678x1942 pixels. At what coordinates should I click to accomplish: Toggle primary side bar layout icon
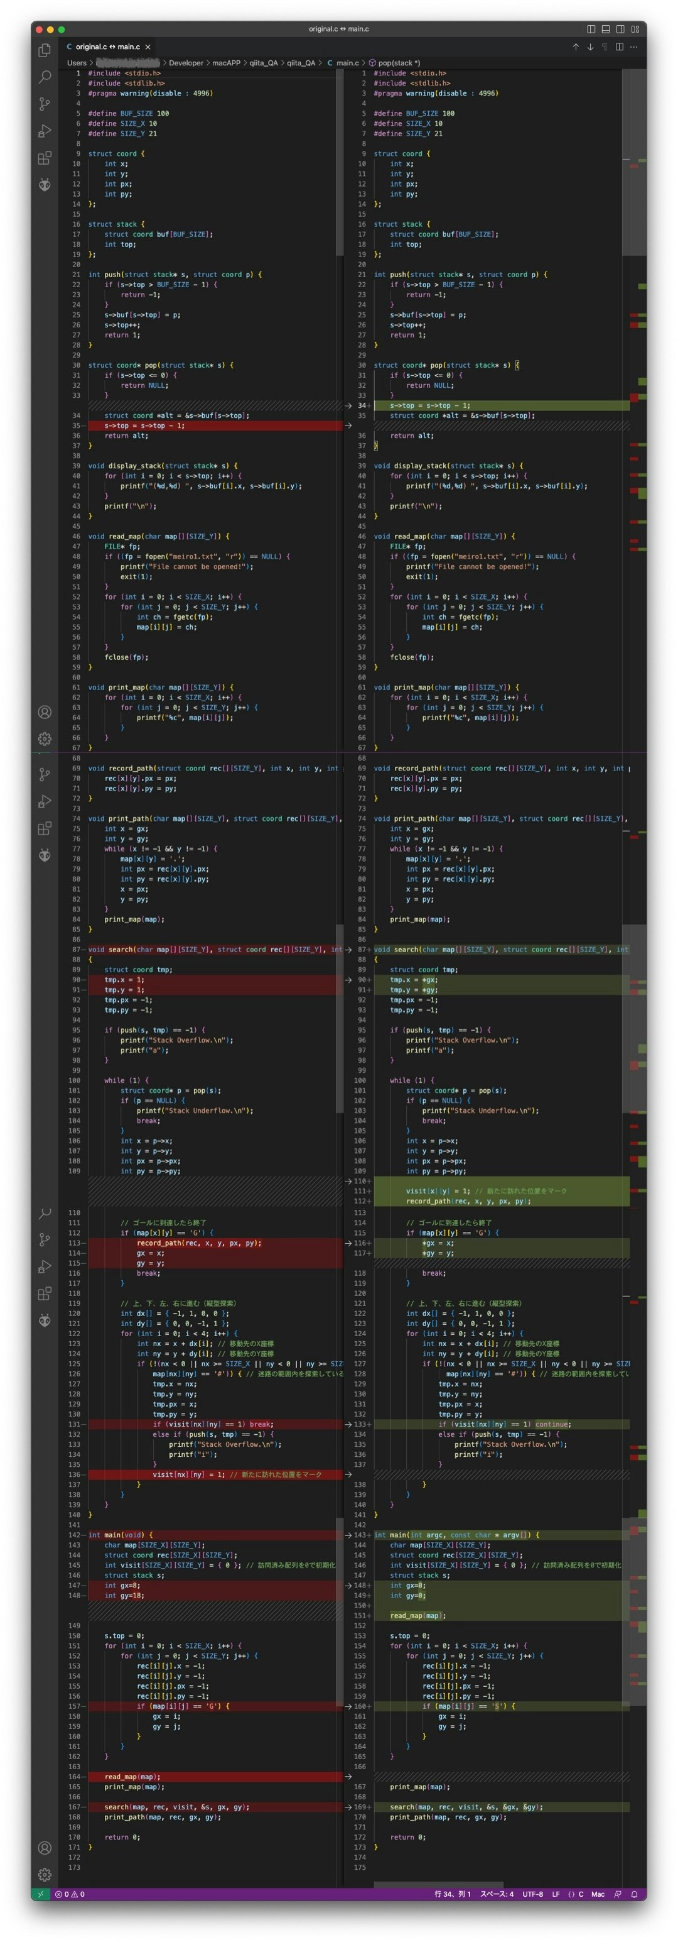591,30
